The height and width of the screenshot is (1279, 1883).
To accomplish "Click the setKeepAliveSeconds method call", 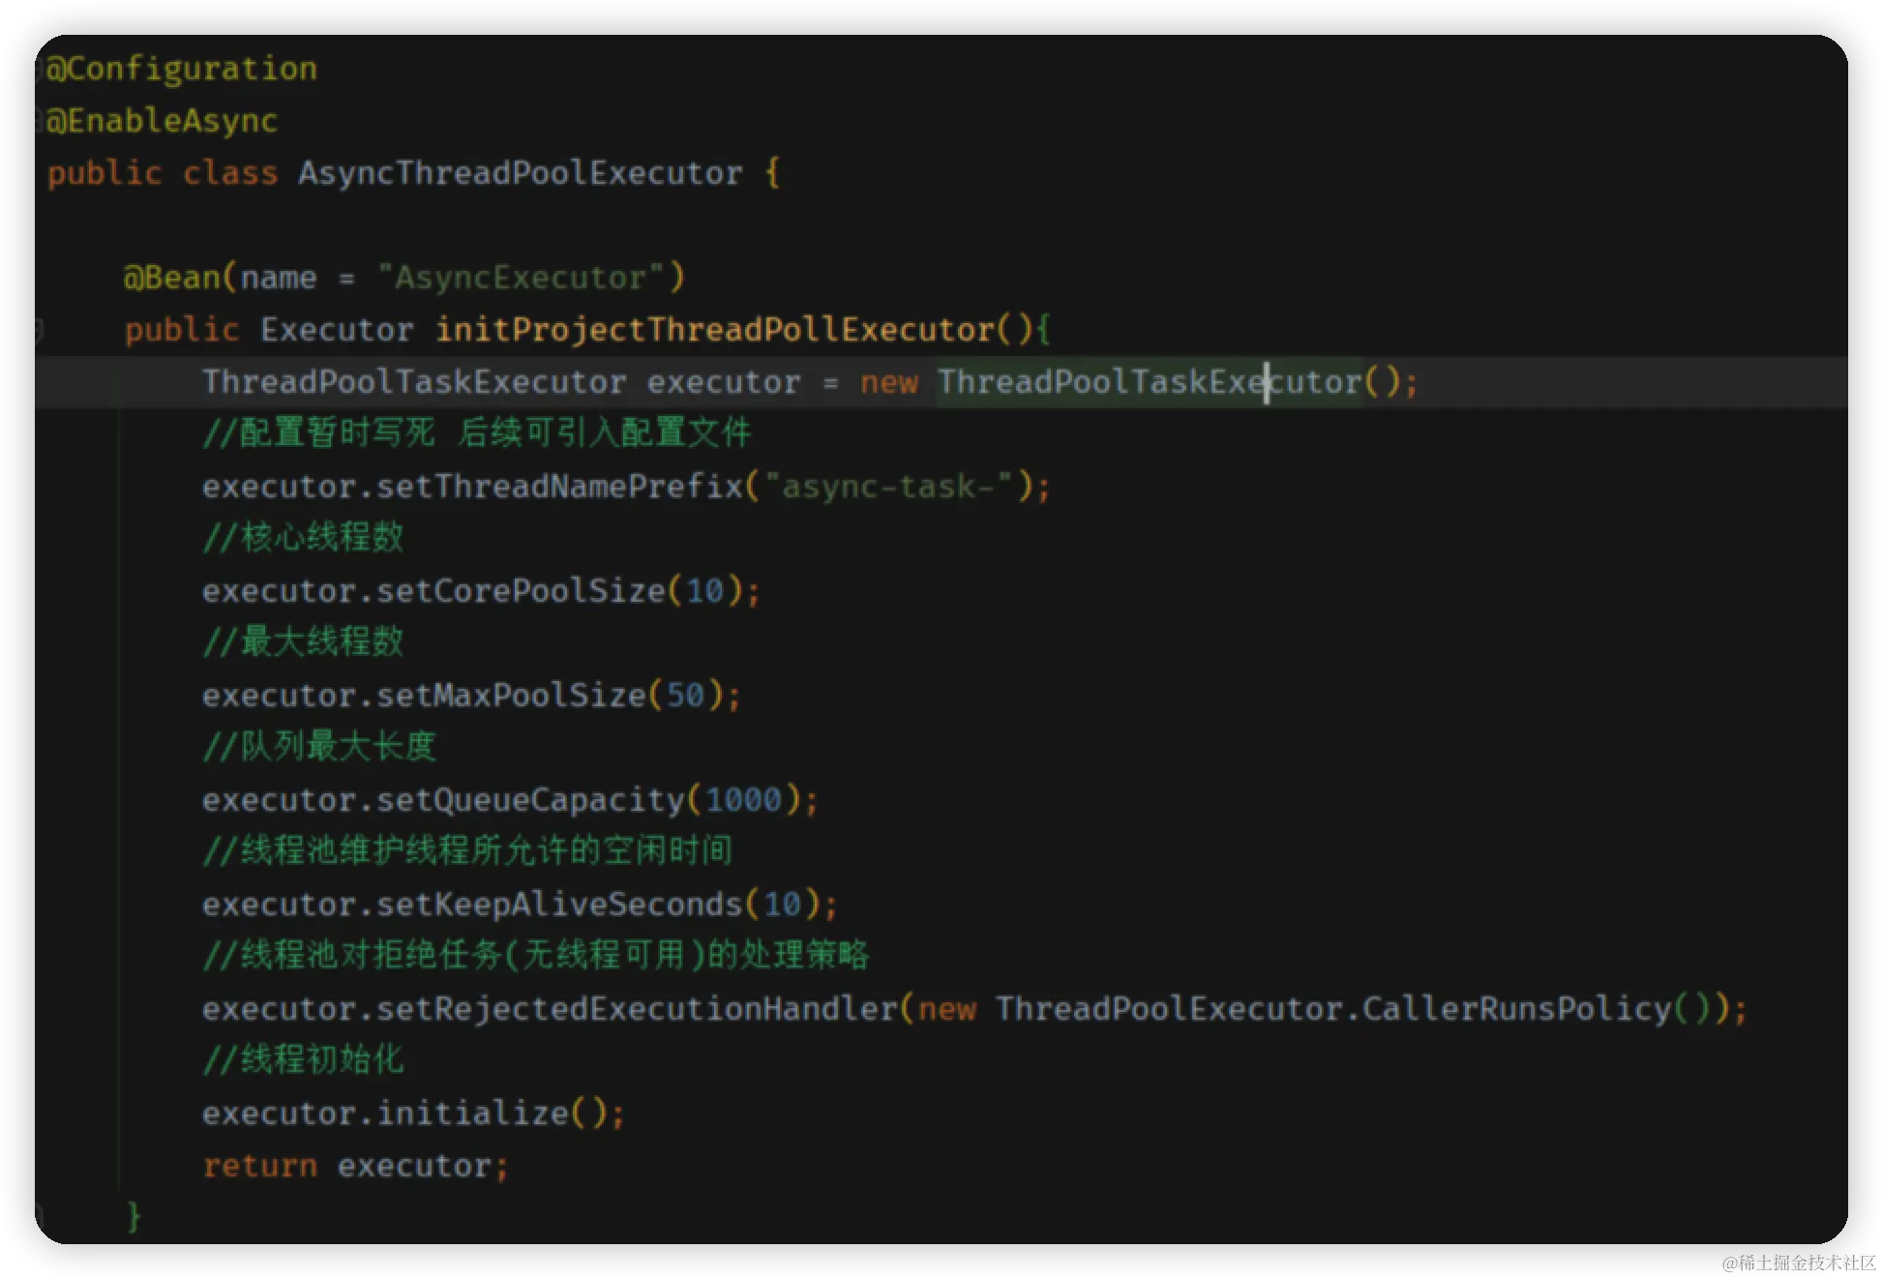I will 558,905.
